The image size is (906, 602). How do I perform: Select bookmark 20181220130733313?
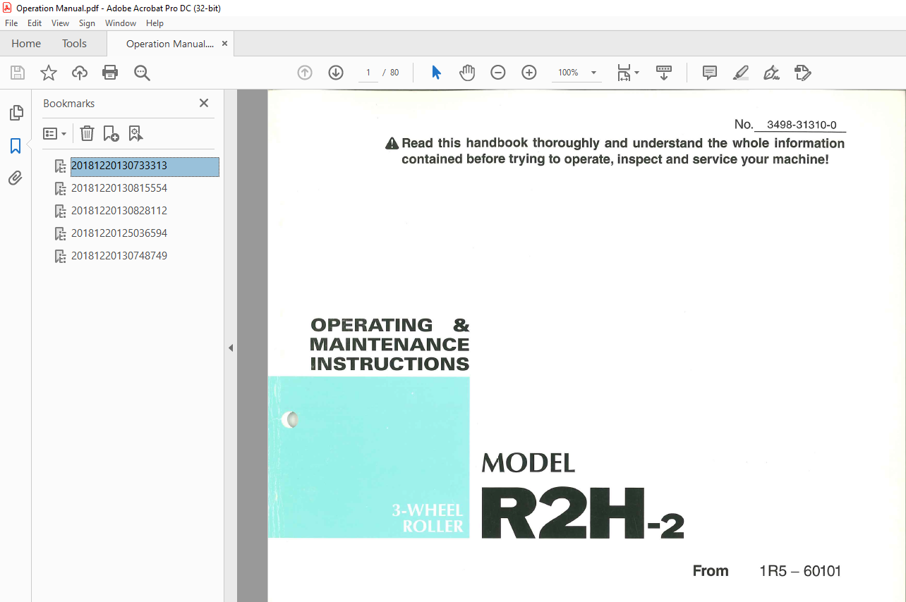(x=145, y=166)
